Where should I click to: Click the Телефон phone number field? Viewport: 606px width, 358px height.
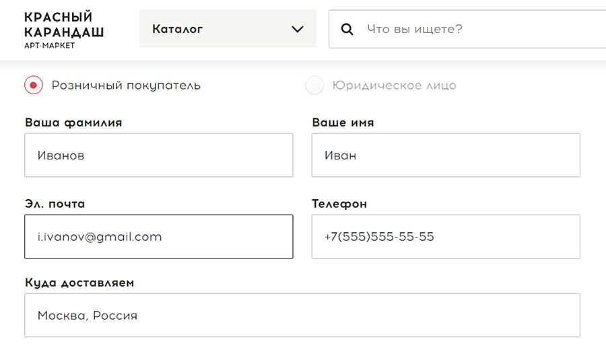tap(446, 237)
